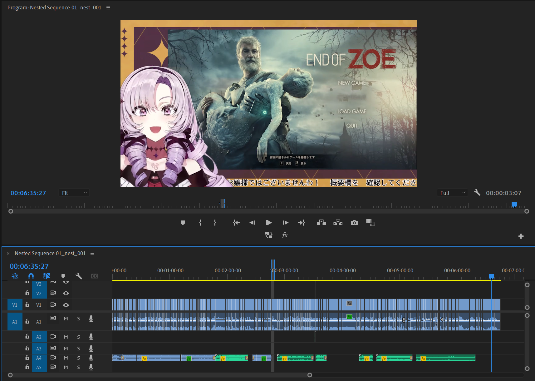This screenshot has height=381, width=535.
Task: Click the Captions CC track options
Action: coord(95,276)
